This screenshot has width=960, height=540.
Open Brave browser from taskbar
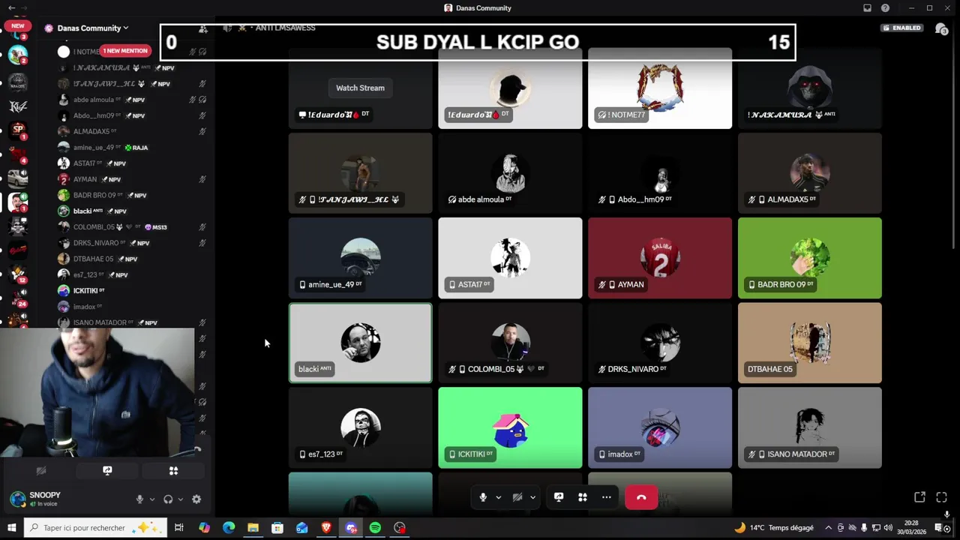326,528
